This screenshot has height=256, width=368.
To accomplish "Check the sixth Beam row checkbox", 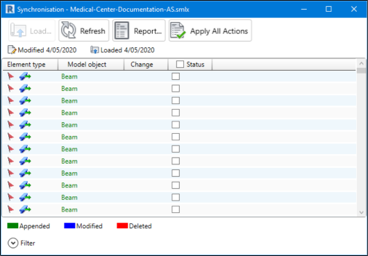I will [x=176, y=137].
